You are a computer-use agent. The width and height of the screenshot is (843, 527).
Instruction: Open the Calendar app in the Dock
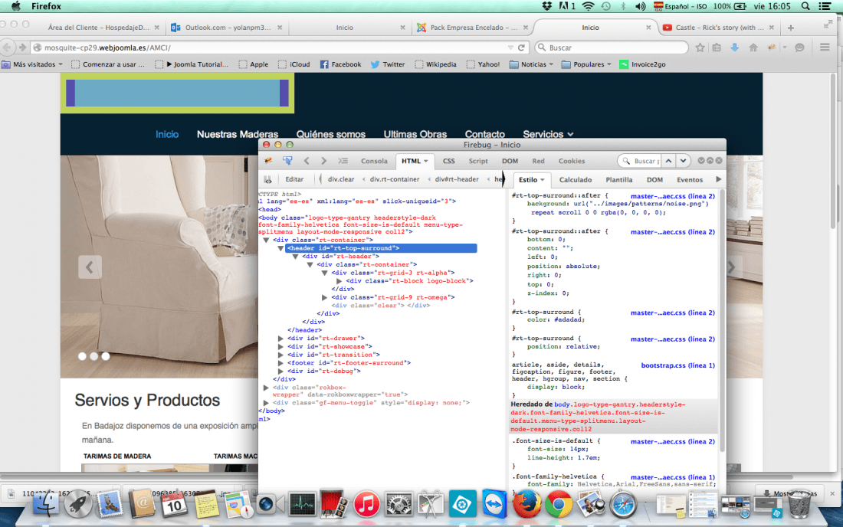[x=174, y=505]
